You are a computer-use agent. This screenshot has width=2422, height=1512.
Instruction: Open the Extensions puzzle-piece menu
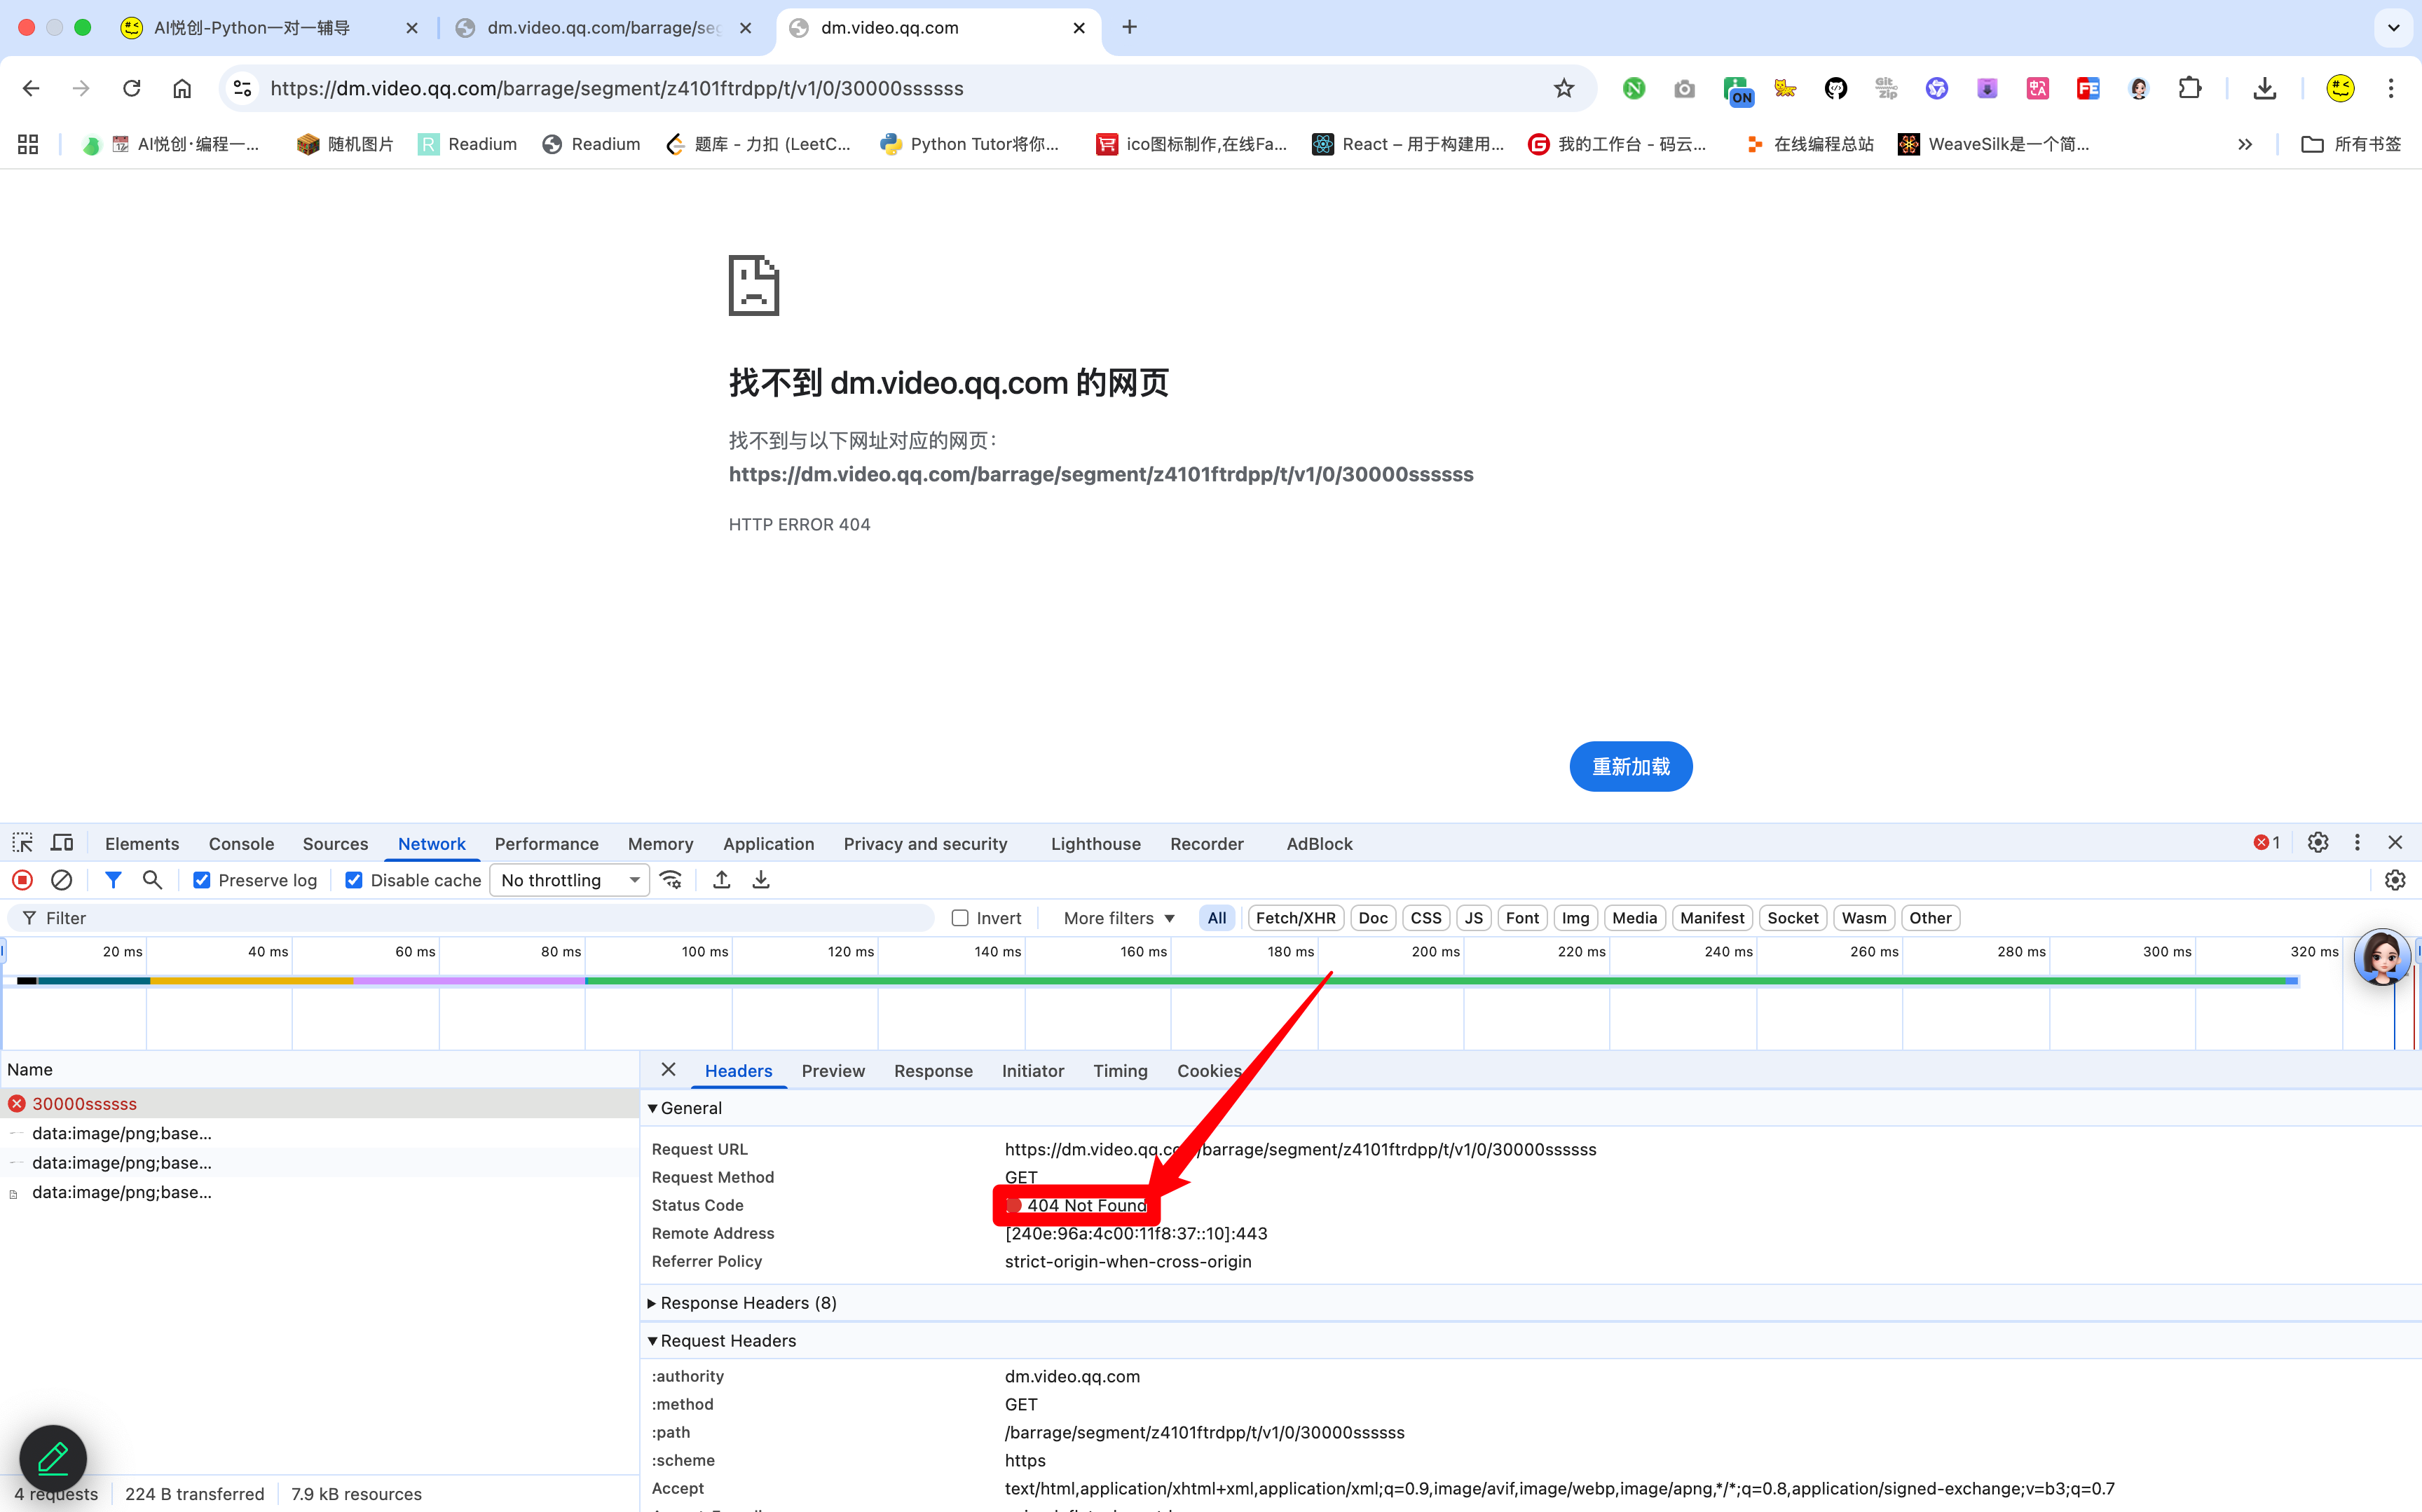[x=2190, y=88]
